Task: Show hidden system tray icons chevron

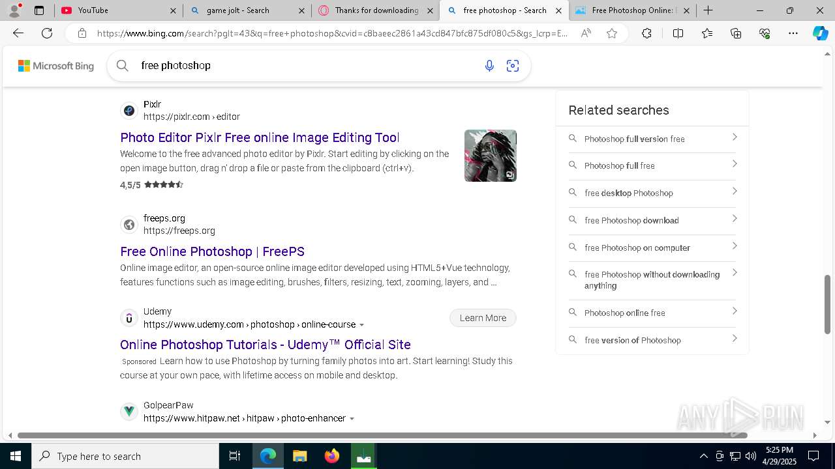Action: click(x=703, y=456)
